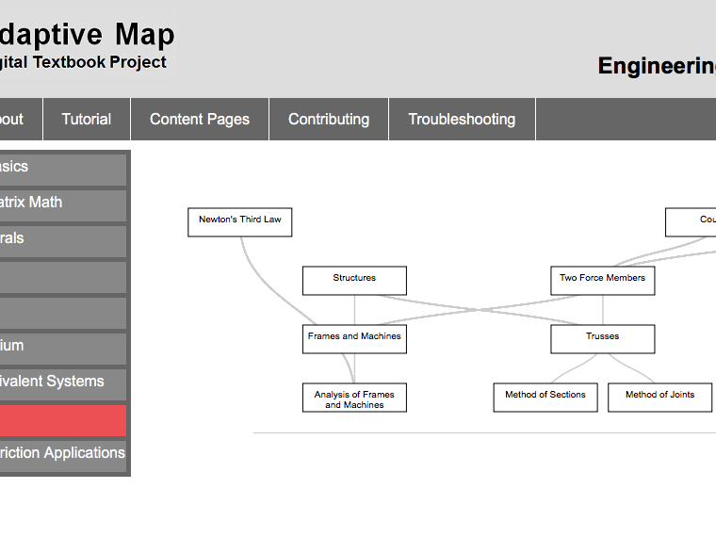The width and height of the screenshot is (716, 537).
Task: Open the Tutorial menu item
Action: point(87,120)
